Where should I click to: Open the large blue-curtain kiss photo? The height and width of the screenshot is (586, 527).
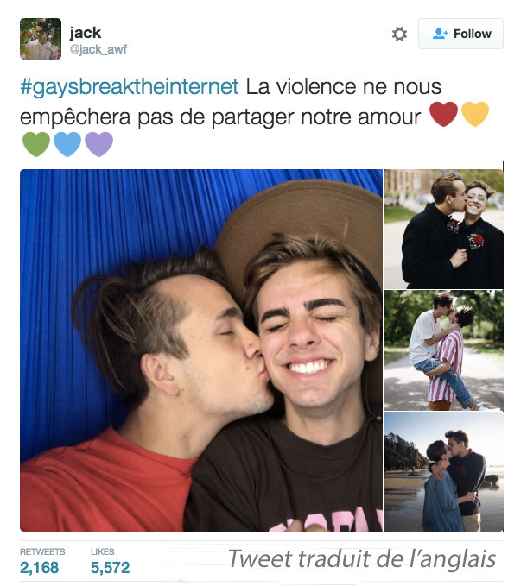coord(201,350)
